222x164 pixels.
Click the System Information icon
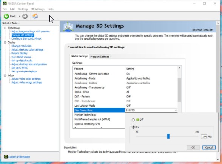6,157
